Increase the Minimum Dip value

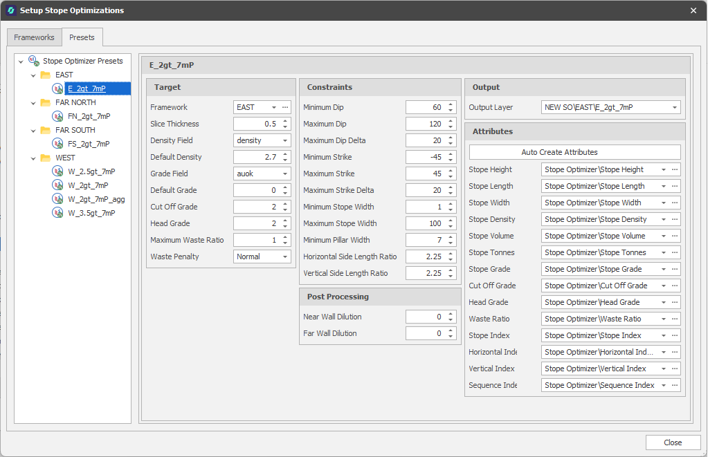451,104
